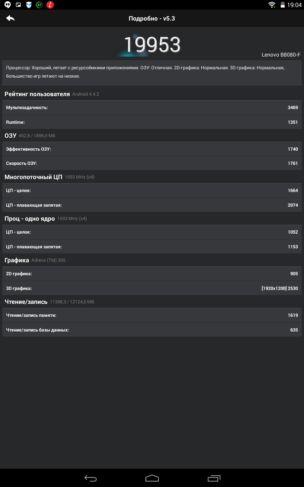Tap the Wi-Fi status icon
Viewport: 304px width, 487px height.
[x=272, y=5]
